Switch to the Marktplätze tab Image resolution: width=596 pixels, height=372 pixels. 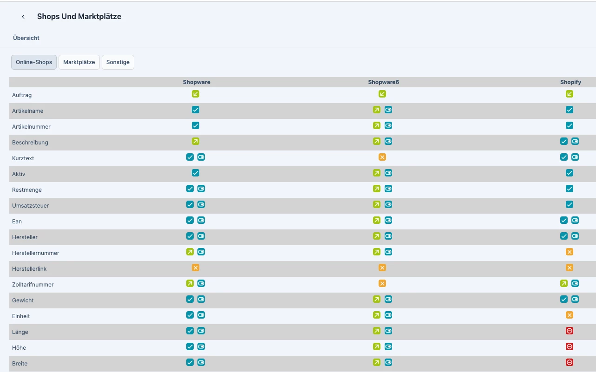(x=79, y=62)
